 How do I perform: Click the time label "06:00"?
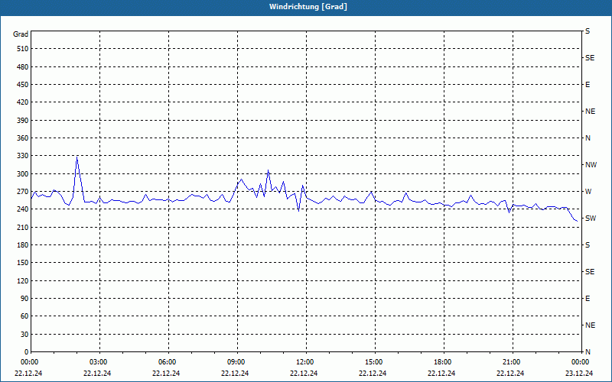click(x=168, y=362)
